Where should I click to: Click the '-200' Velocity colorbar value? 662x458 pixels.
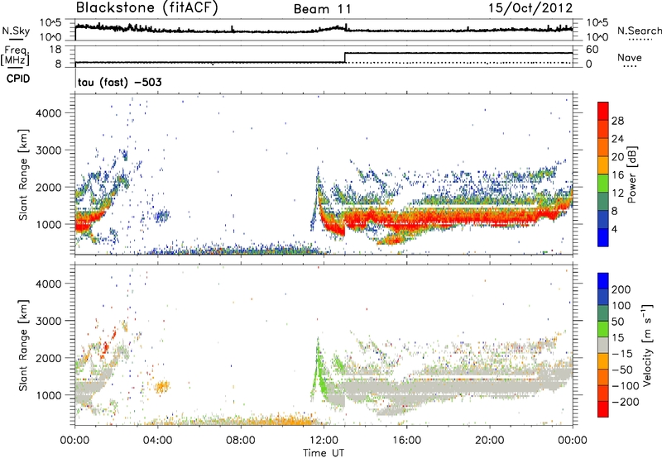click(625, 402)
